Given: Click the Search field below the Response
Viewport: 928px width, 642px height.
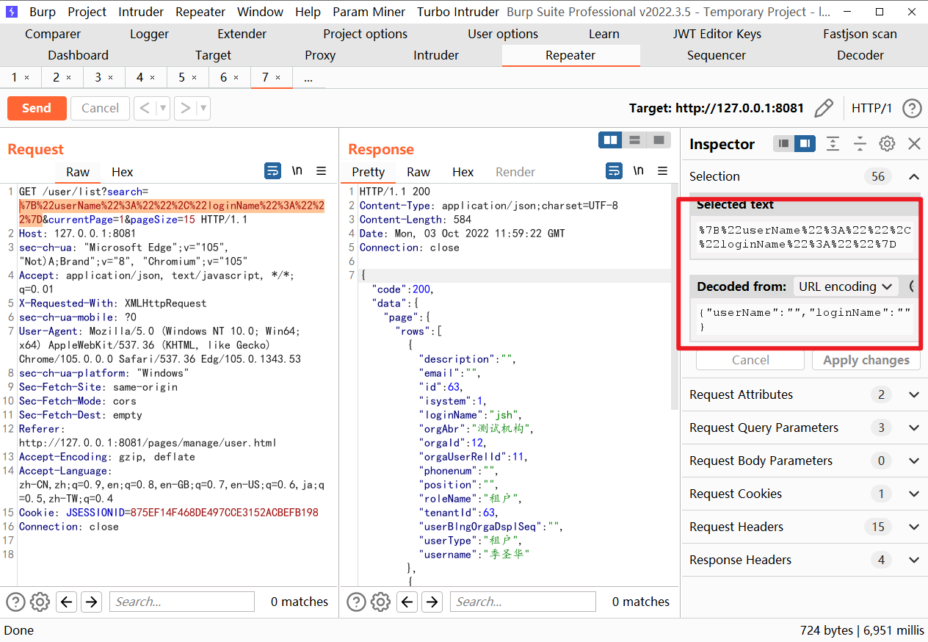Looking at the screenshot, I should pyautogui.click(x=523, y=602).
